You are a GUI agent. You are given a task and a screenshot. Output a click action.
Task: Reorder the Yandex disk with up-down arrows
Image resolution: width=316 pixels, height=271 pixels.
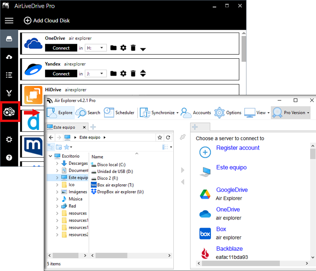[x=143, y=73]
